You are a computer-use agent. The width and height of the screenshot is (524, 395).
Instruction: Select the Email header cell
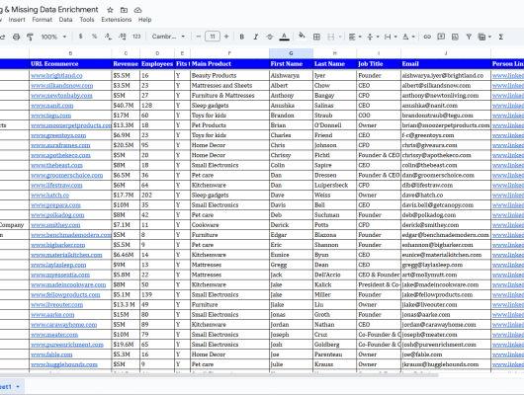pos(446,64)
